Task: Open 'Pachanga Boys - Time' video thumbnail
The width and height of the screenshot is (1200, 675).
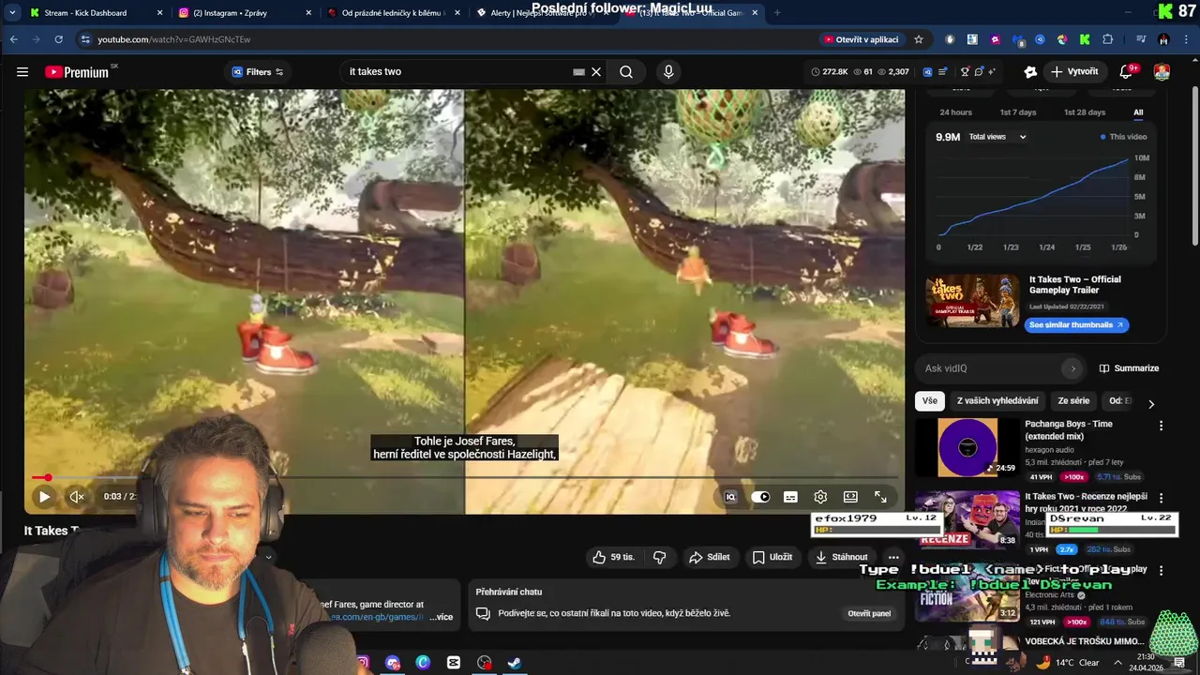Action: (x=967, y=447)
